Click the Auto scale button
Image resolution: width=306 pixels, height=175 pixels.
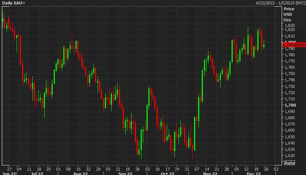pyautogui.click(x=289, y=163)
